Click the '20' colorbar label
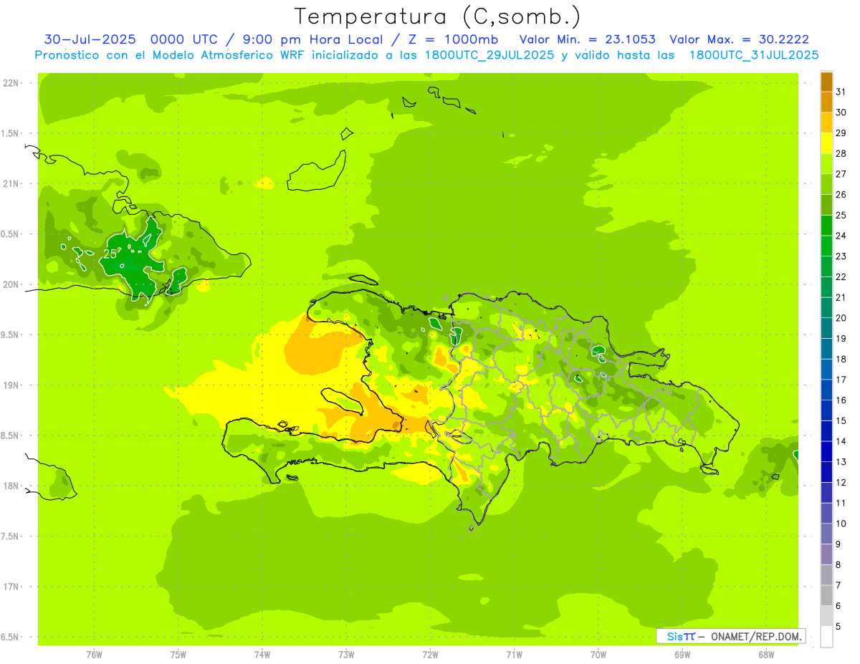This screenshot has height=664, width=860. pyautogui.click(x=841, y=318)
